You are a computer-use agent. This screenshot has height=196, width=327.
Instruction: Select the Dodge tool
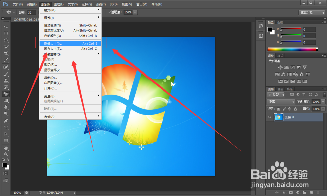pos(6,114)
